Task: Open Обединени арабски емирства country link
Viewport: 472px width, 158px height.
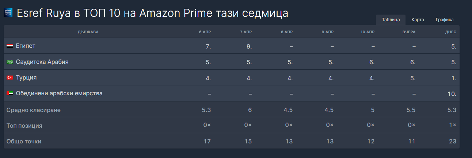Action: pyautogui.click(x=59, y=93)
